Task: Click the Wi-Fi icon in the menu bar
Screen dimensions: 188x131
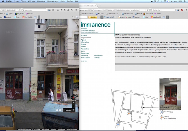Action: (x=165, y=1)
